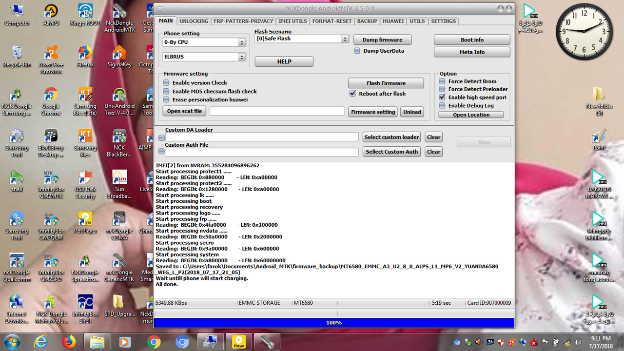Image resolution: width=624 pixels, height=351 pixels.
Task: Click the Dump firmware button
Action: [383, 40]
